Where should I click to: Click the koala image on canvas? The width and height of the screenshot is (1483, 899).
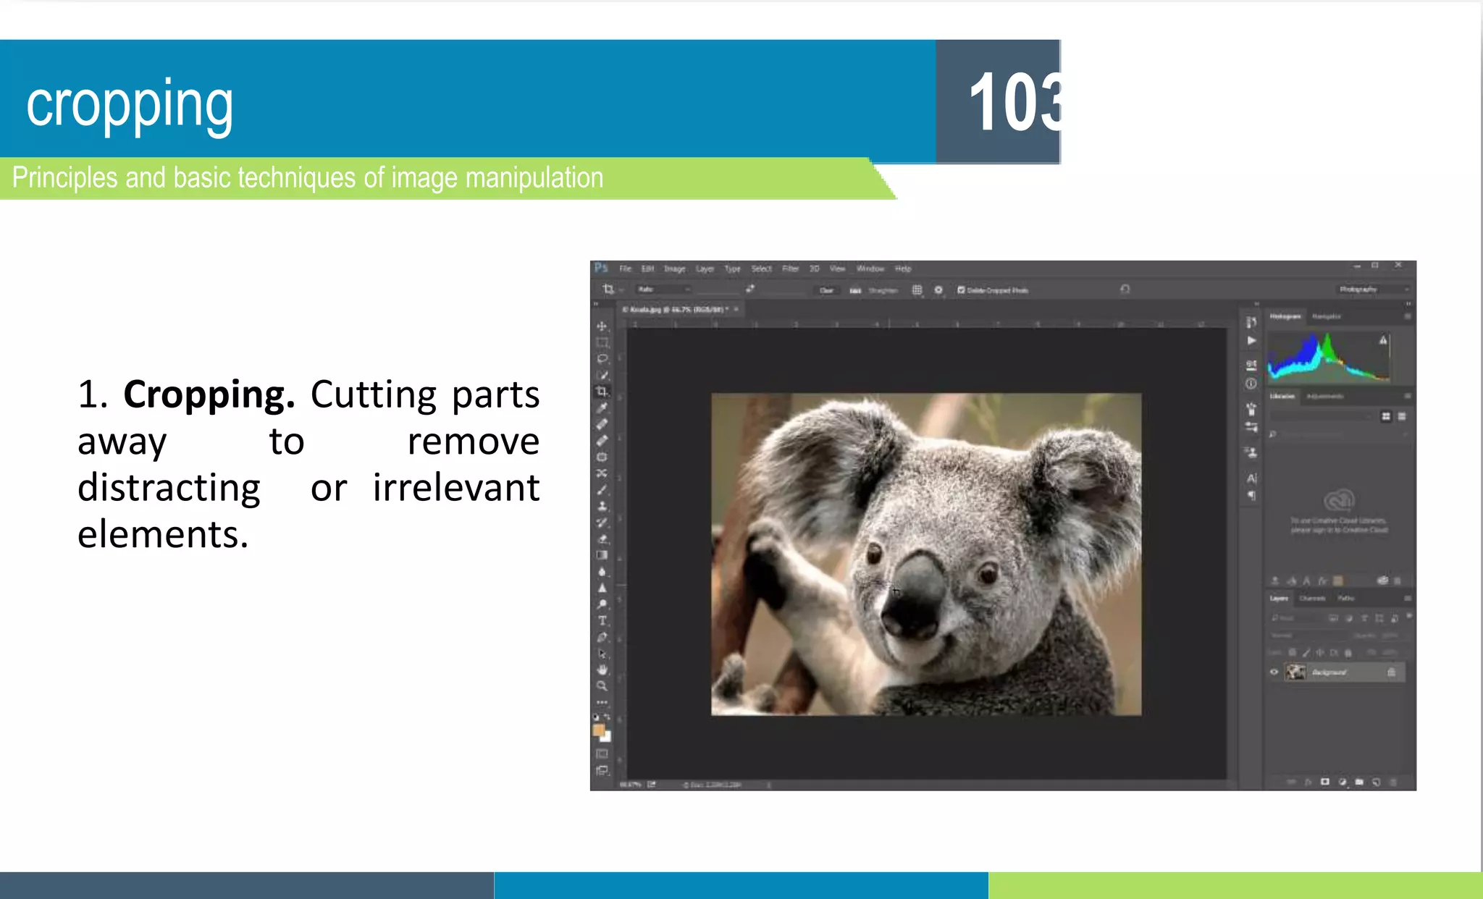coord(926,554)
